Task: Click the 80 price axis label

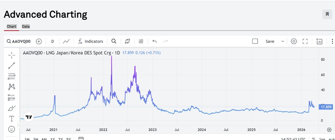Action: point(323,59)
